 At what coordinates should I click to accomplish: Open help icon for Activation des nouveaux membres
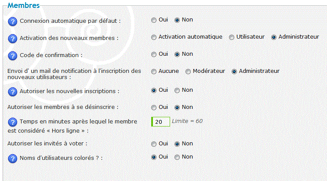tap(12, 39)
